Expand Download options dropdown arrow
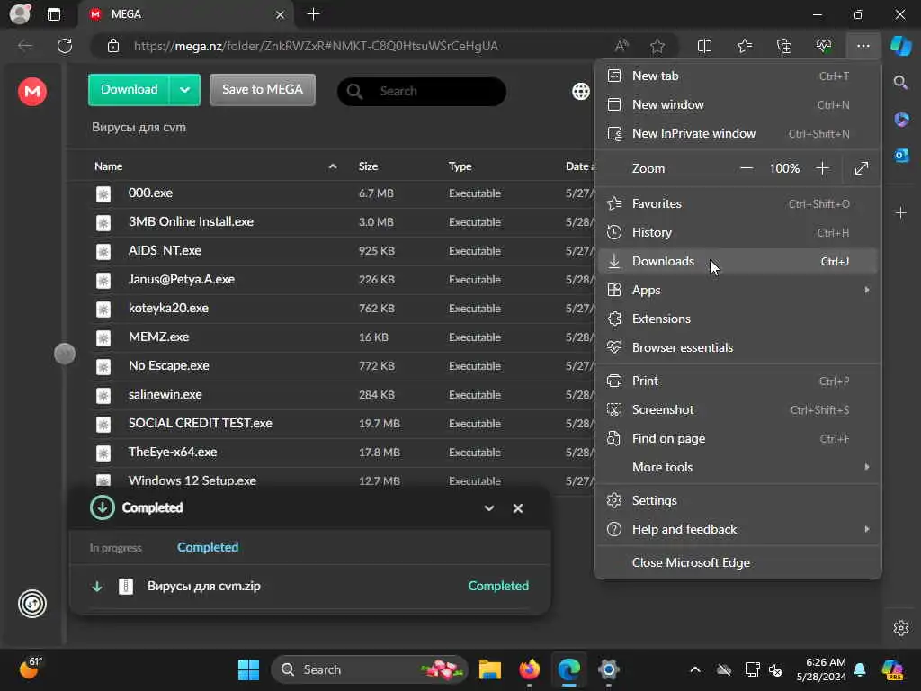This screenshot has width=921, height=691. [x=184, y=90]
